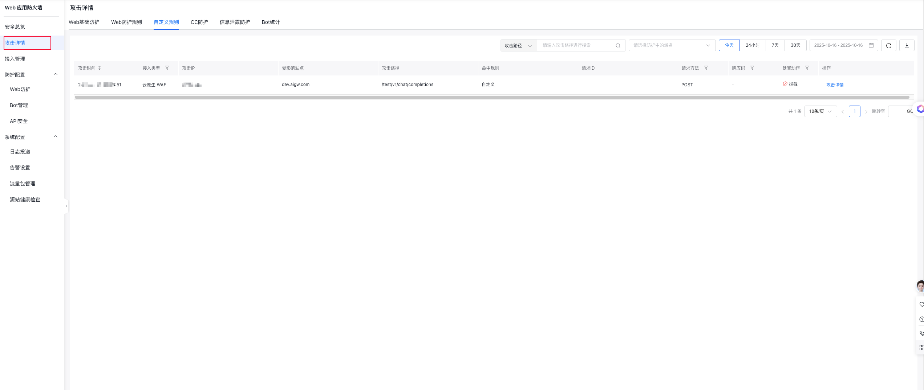Image resolution: width=924 pixels, height=390 pixels.
Task: Click the refresh icon button
Action: pos(888,45)
